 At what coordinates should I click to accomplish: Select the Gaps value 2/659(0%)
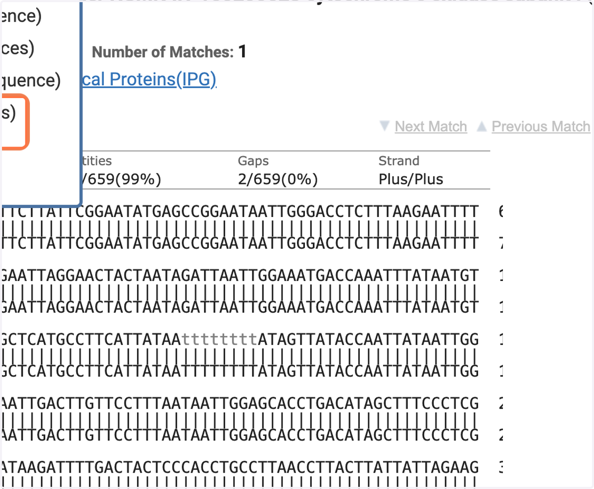coord(278,179)
